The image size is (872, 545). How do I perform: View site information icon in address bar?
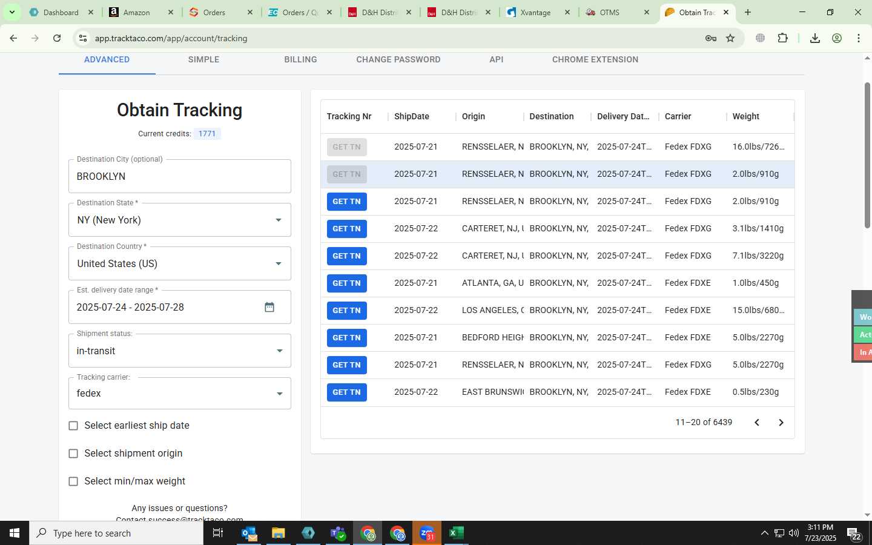pyautogui.click(x=83, y=38)
